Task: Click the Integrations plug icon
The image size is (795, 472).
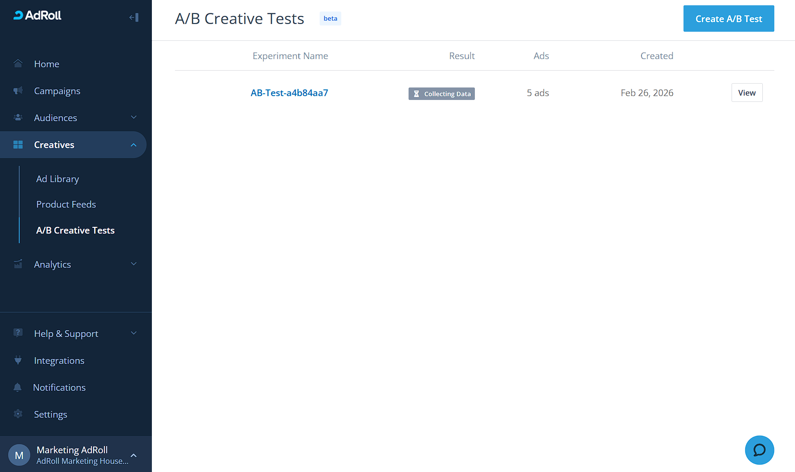Action: point(18,360)
